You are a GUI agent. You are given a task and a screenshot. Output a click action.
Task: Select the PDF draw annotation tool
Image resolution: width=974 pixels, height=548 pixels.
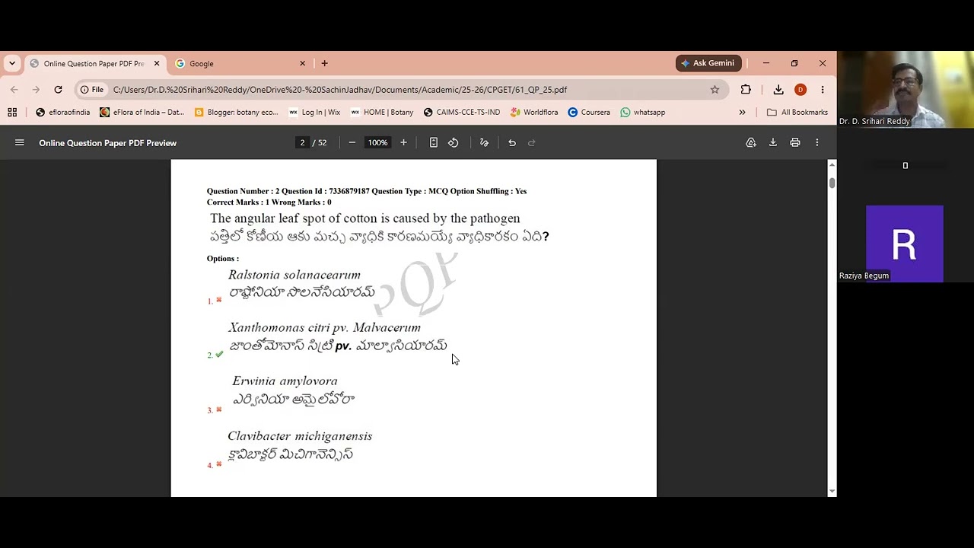tap(484, 142)
